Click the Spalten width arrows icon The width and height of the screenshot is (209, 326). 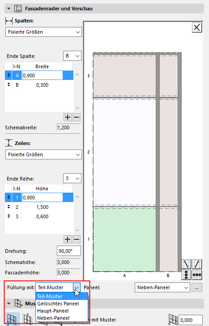click(x=9, y=21)
